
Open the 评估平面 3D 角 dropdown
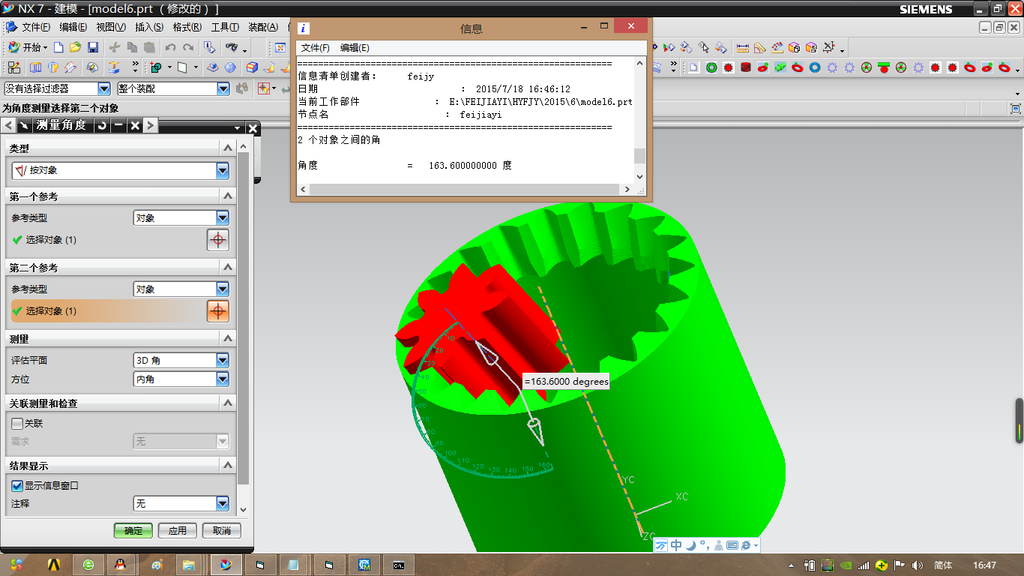[223, 361]
